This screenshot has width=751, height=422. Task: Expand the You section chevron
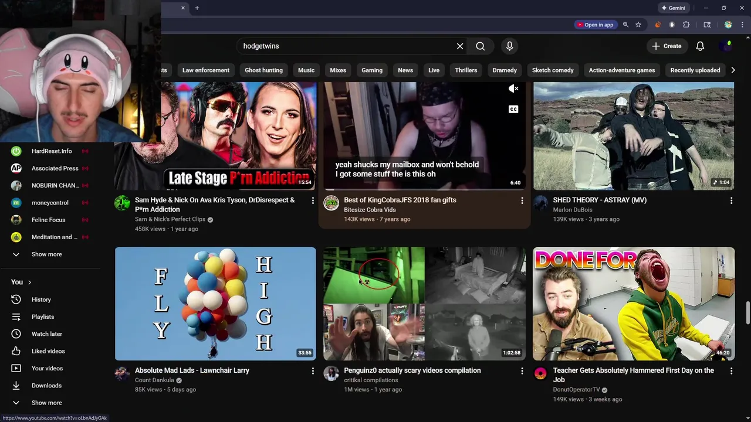click(x=29, y=282)
